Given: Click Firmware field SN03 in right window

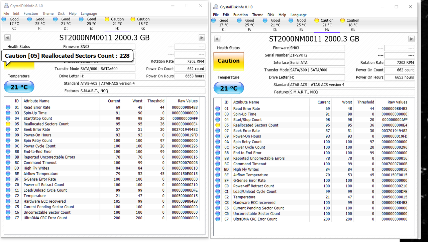Looking at the screenshot, I should click(317, 48).
